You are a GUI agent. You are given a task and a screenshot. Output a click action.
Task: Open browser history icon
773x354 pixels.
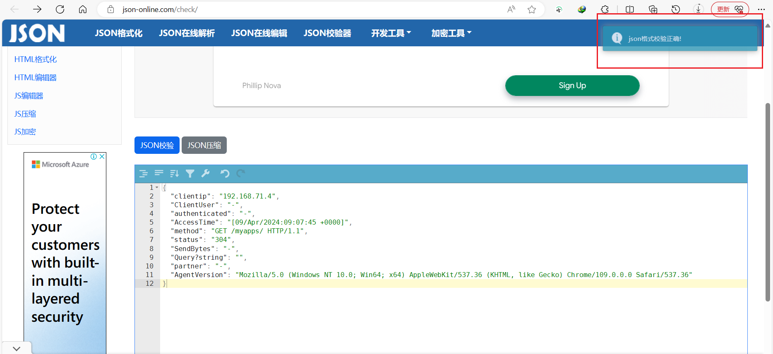click(x=676, y=9)
